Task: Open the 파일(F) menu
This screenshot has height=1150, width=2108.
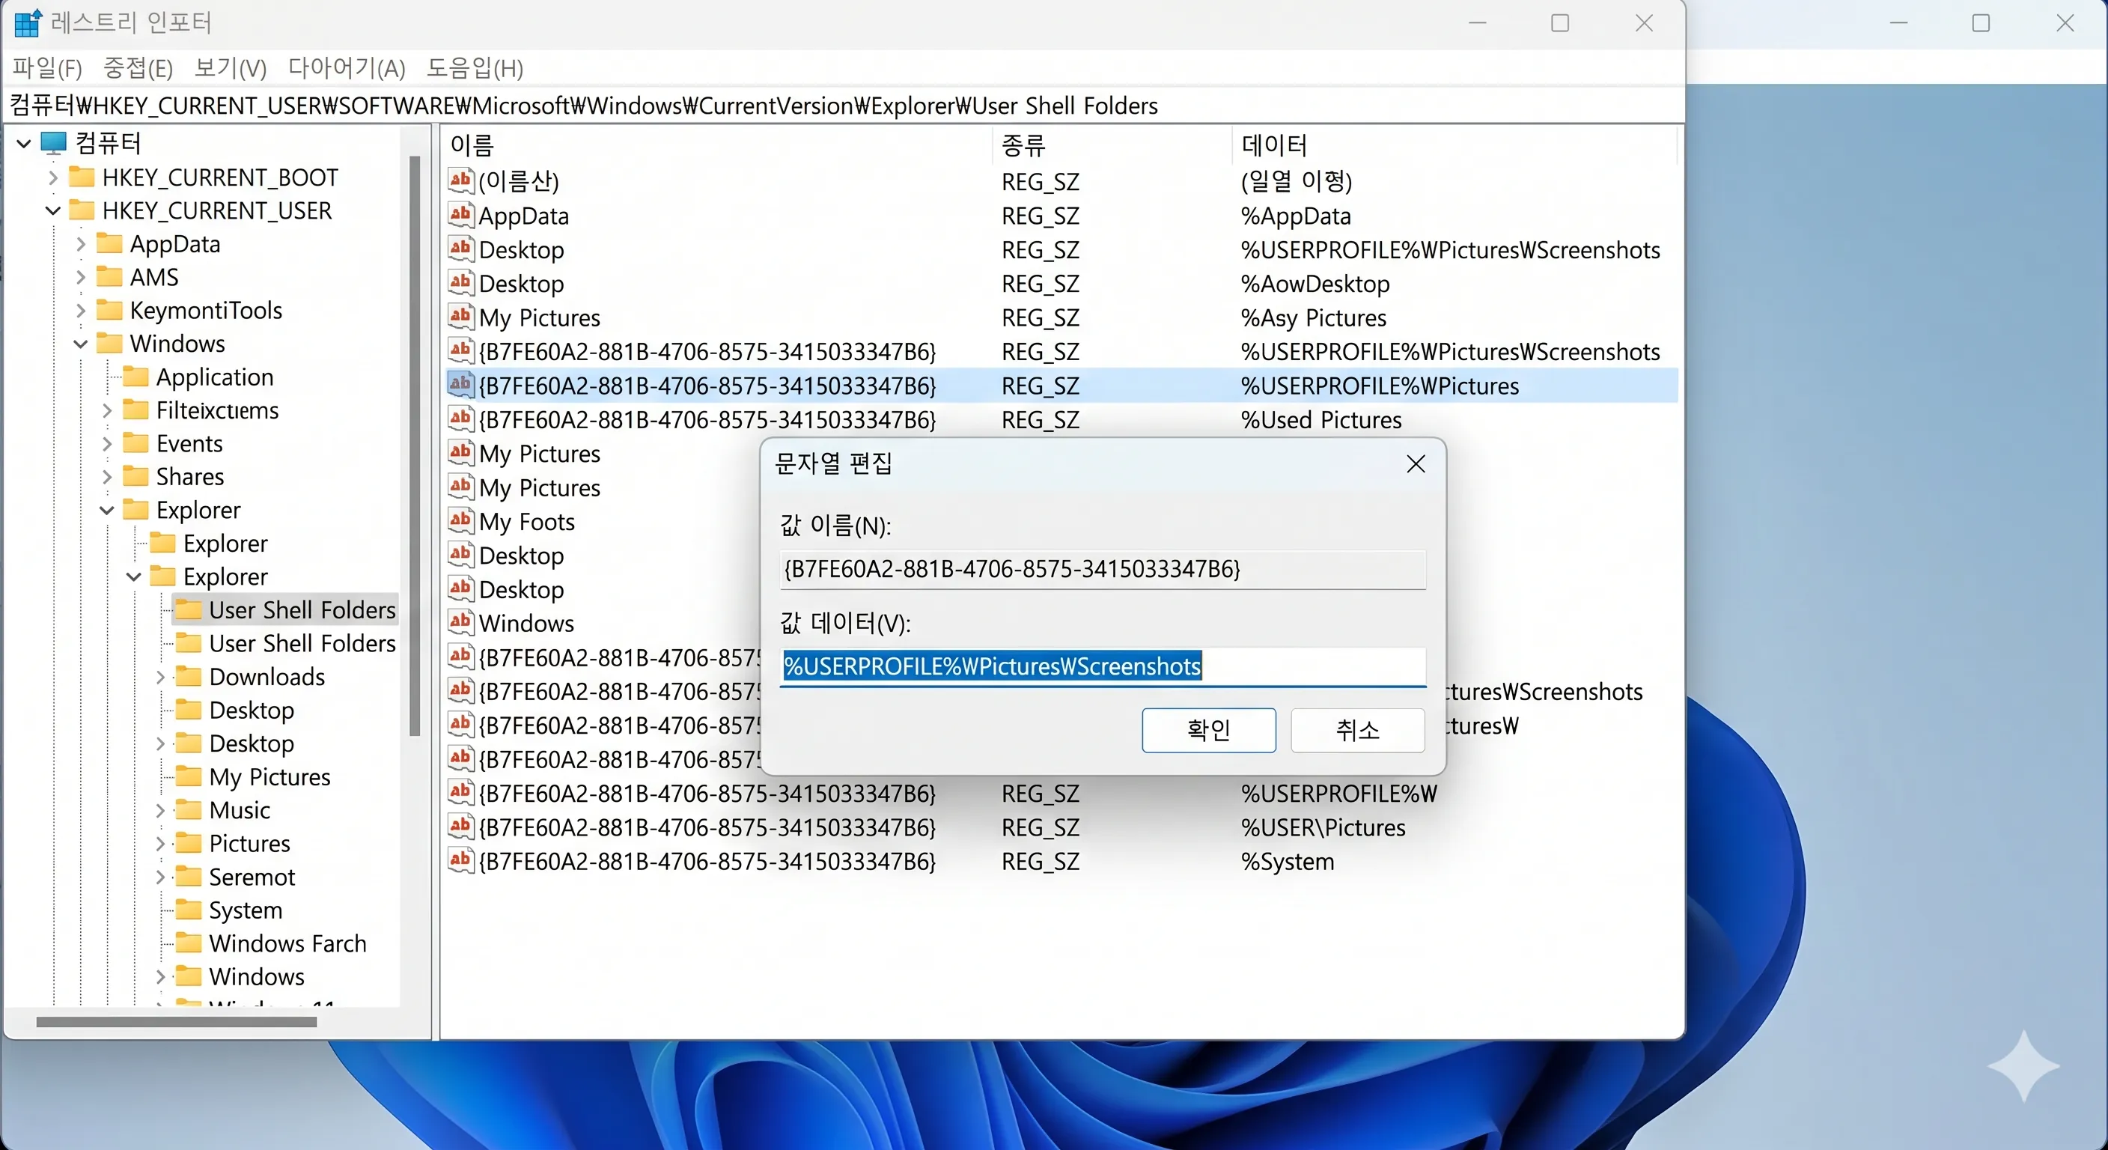Action: click(x=47, y=68)
